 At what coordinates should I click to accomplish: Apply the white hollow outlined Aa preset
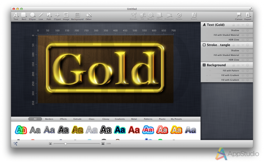point(92,130)
